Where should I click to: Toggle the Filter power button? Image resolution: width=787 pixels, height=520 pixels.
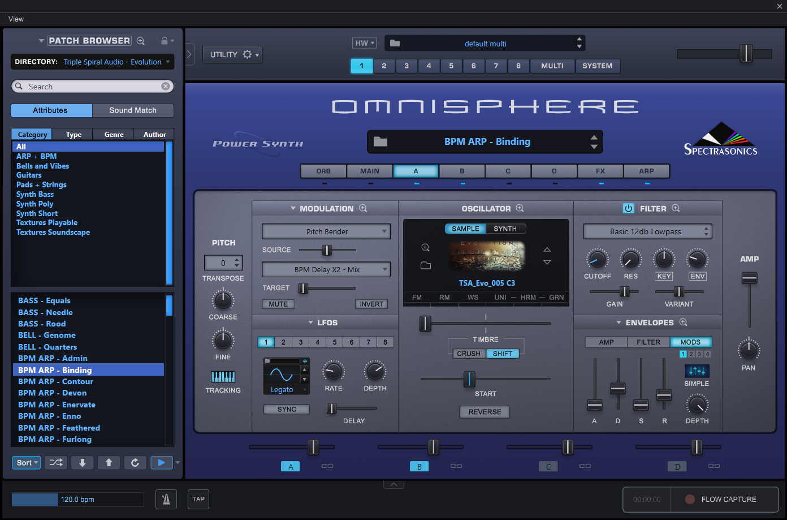point(628,208)
